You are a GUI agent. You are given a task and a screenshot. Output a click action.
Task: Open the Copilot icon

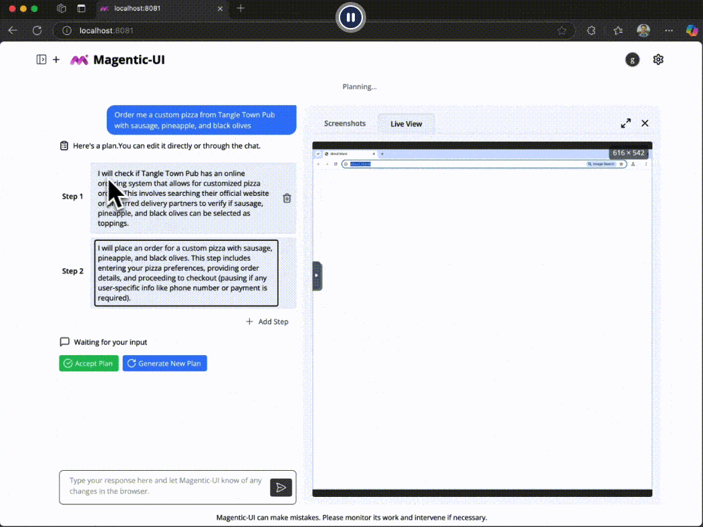[692, 31]
